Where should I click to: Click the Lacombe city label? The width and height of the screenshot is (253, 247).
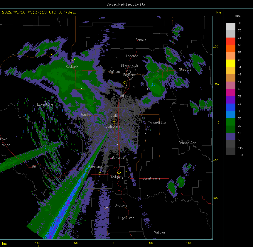point(132,56)
